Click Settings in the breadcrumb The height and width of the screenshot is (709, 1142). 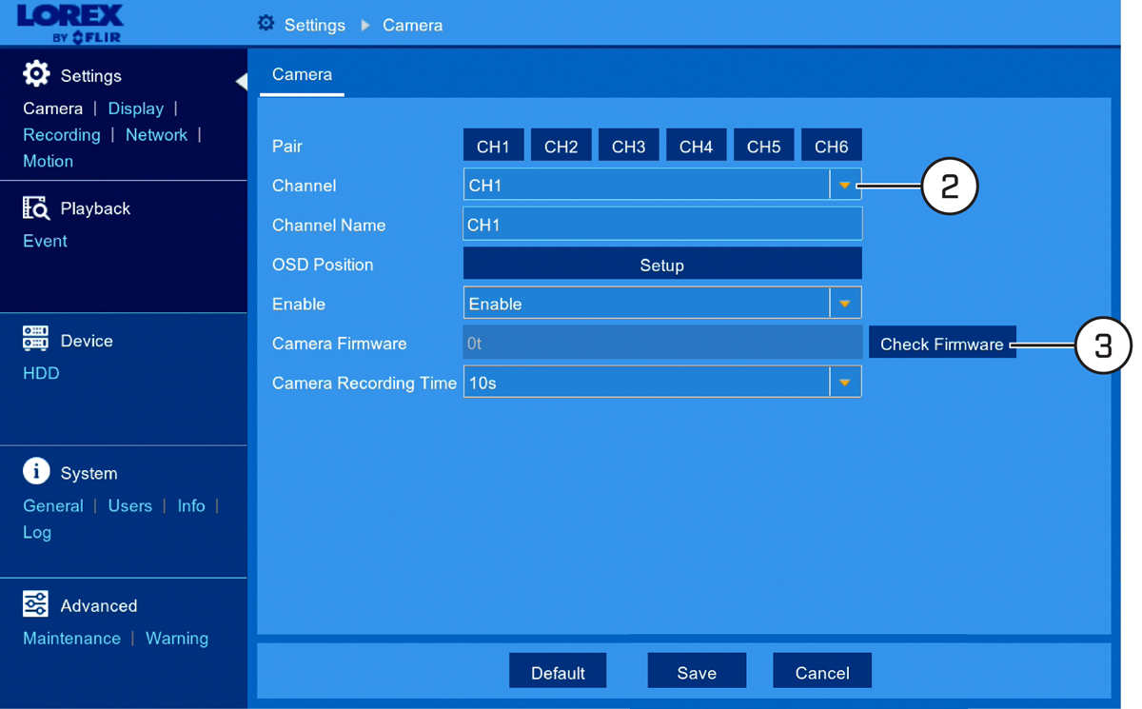[x=315, y=25]
